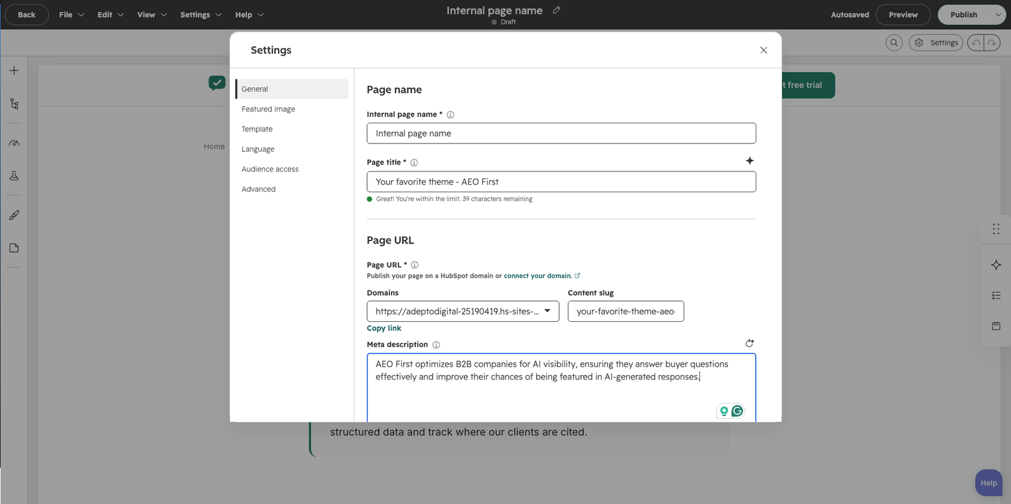The image size is (1011, 504).
Task: Open the page file icon in left sidebar
Action: pos(14,248)
